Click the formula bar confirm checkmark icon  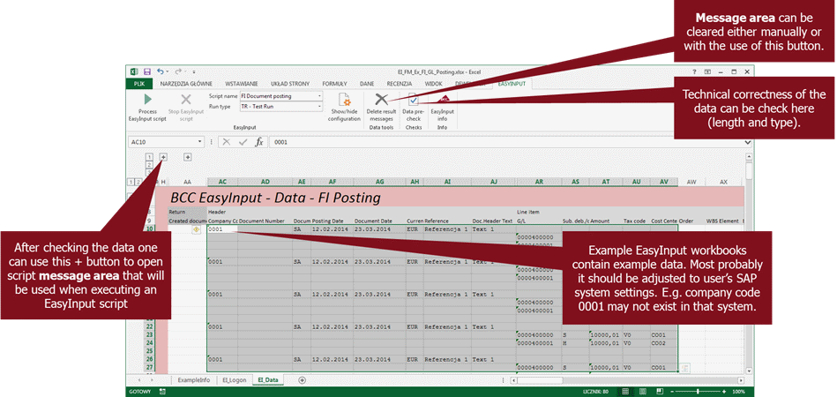(243, 142)
